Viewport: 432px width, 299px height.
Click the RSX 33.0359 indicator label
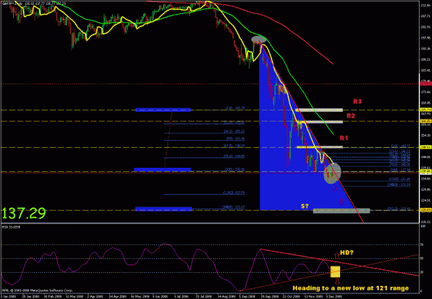(11, 227)
